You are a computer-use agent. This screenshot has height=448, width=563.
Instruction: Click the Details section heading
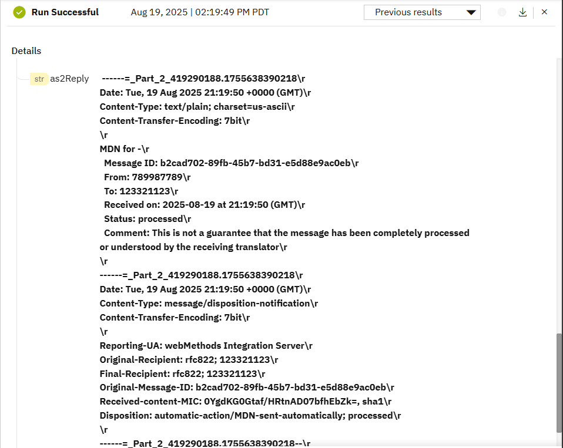click(x=26, y=51)
